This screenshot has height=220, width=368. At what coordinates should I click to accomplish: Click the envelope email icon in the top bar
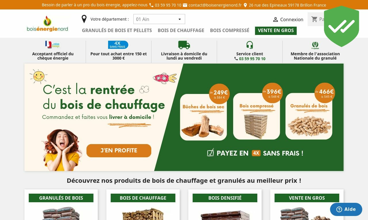coord(185,5)
